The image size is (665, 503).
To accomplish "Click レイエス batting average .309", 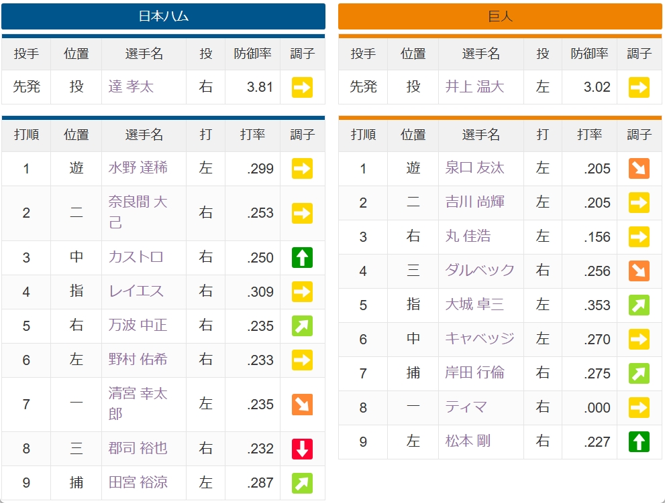I will pyautogui.click(x=260, y=292).
